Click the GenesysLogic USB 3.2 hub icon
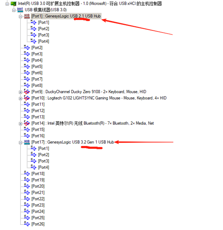The height and width of the screenshot is (230, 223). (x=27, y=142)
